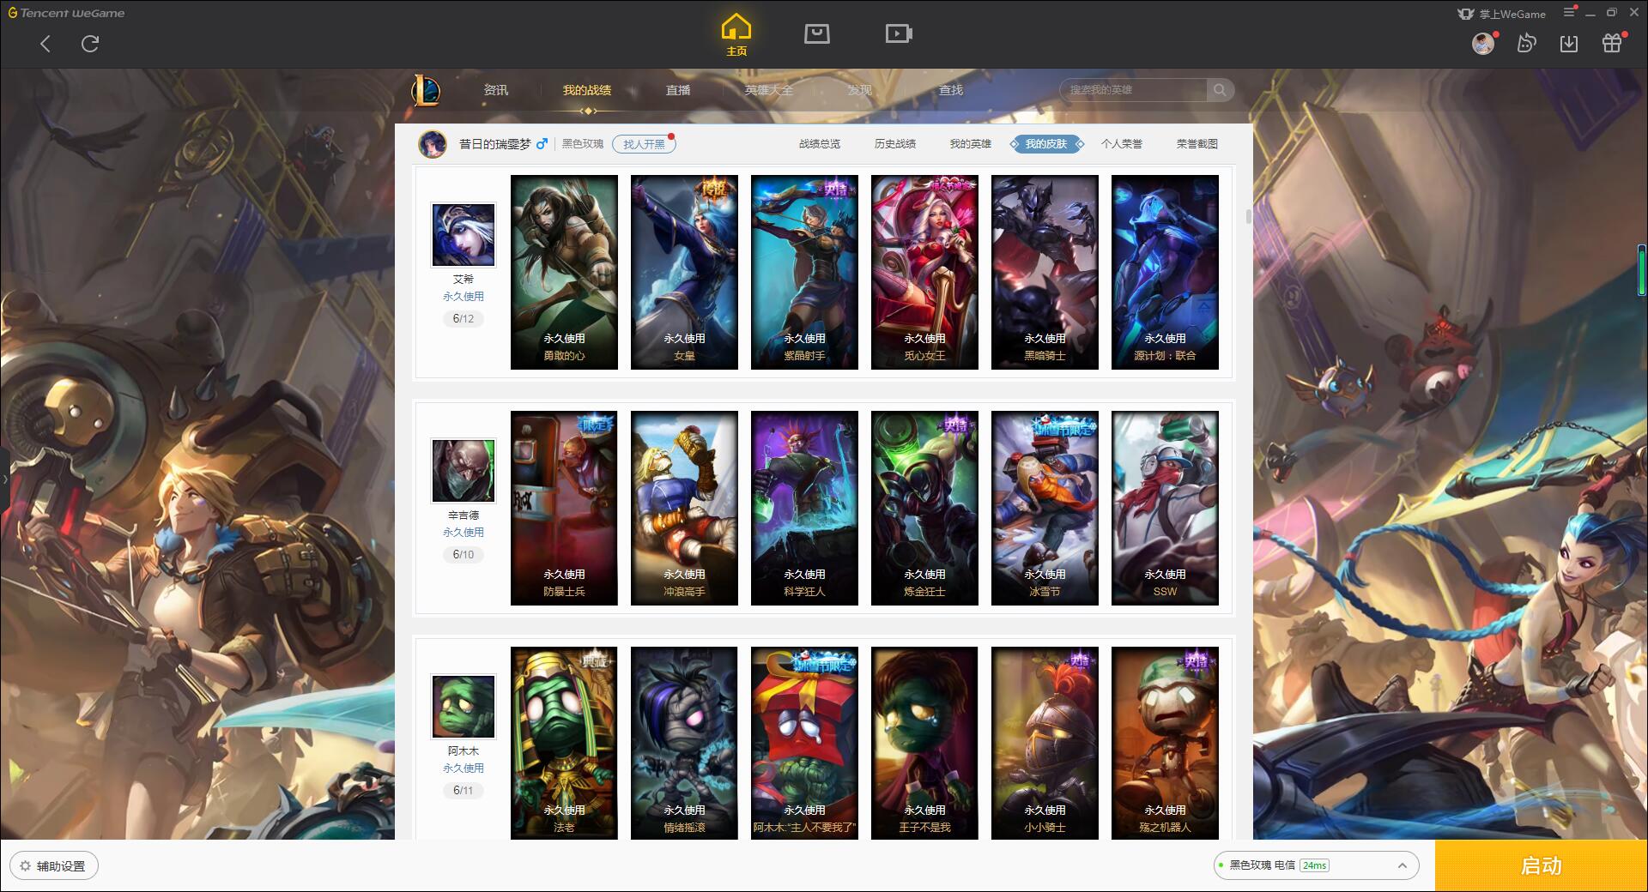1648x892 pixels.
Task: Open the video live icon
Action: point(899,33)
